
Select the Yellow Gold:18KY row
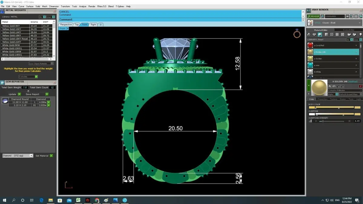tap(27, 35)
